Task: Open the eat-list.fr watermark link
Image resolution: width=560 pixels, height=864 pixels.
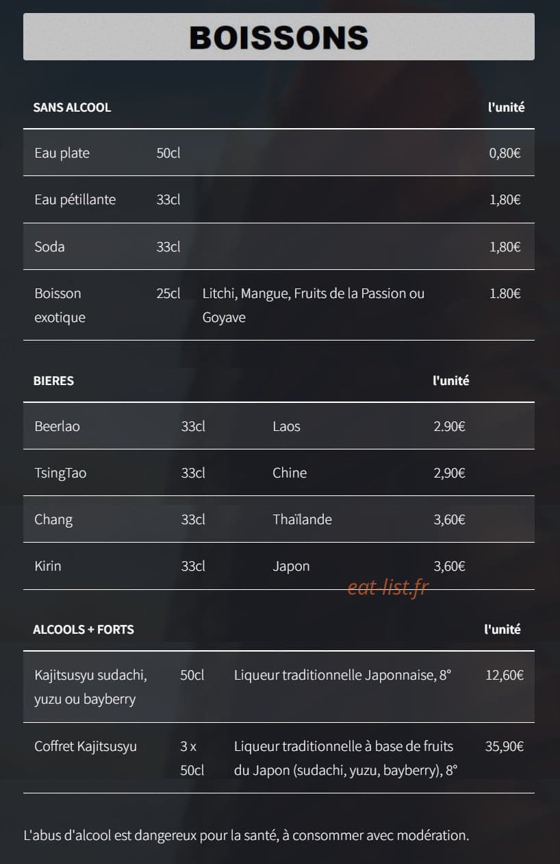Action: (x=388, y=587)
